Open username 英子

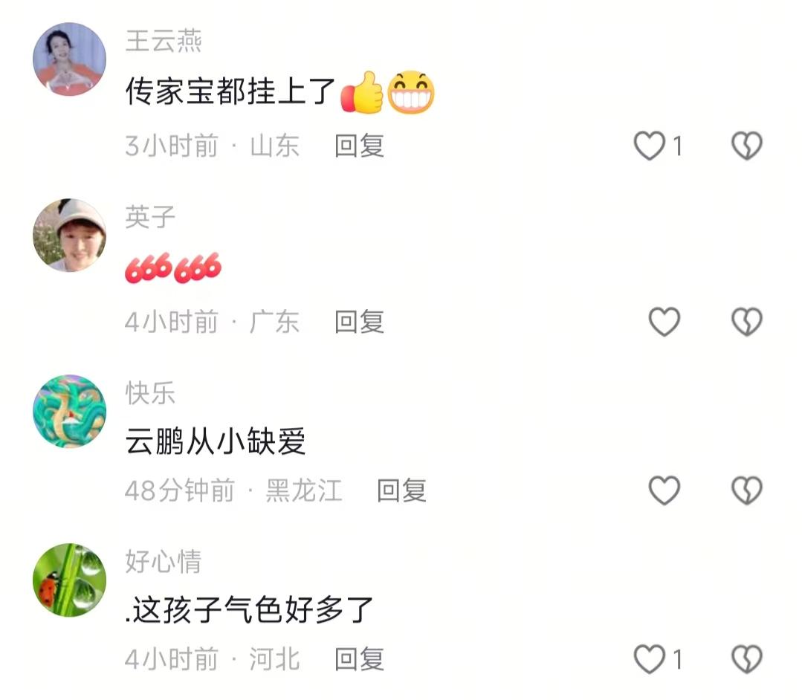click(x=150, y=217)
